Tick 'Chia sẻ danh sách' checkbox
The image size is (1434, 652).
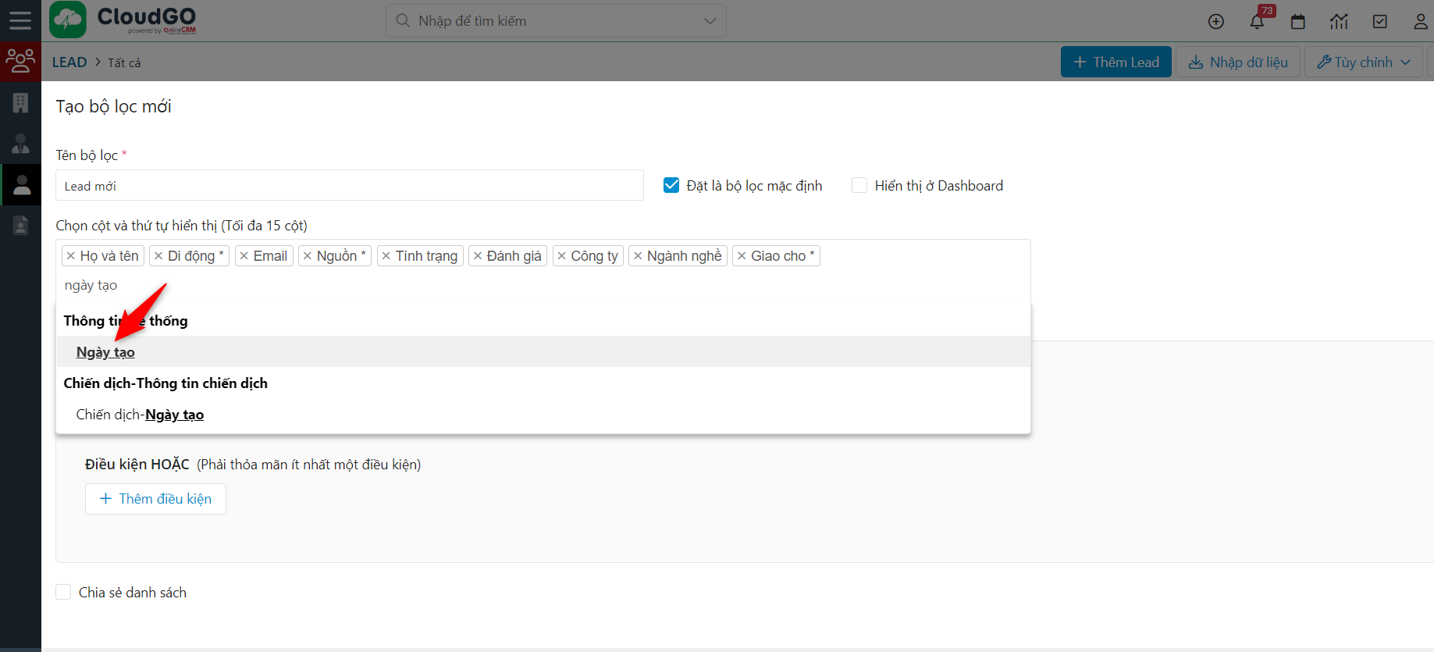click(x=63, y=592)
